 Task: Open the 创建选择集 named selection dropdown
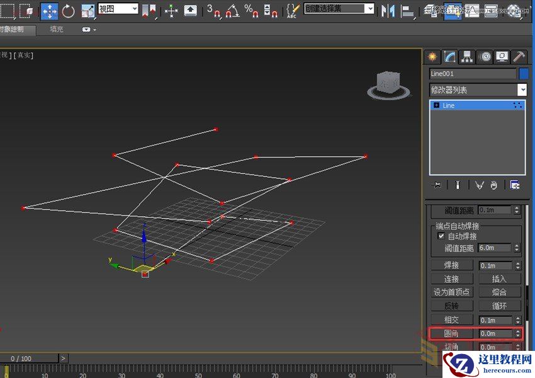pos(371,9)
